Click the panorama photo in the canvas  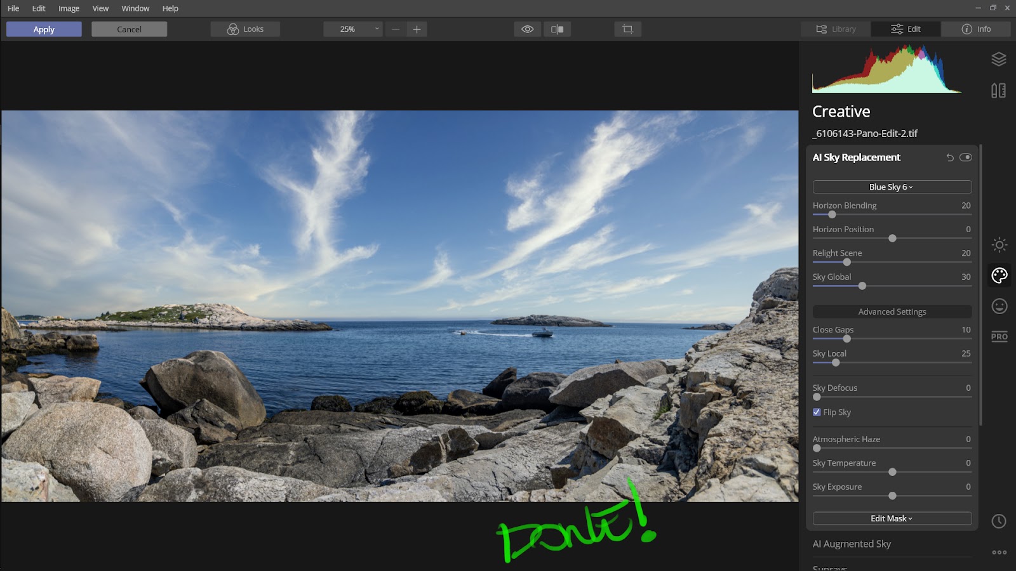click(x=399, y=306)
